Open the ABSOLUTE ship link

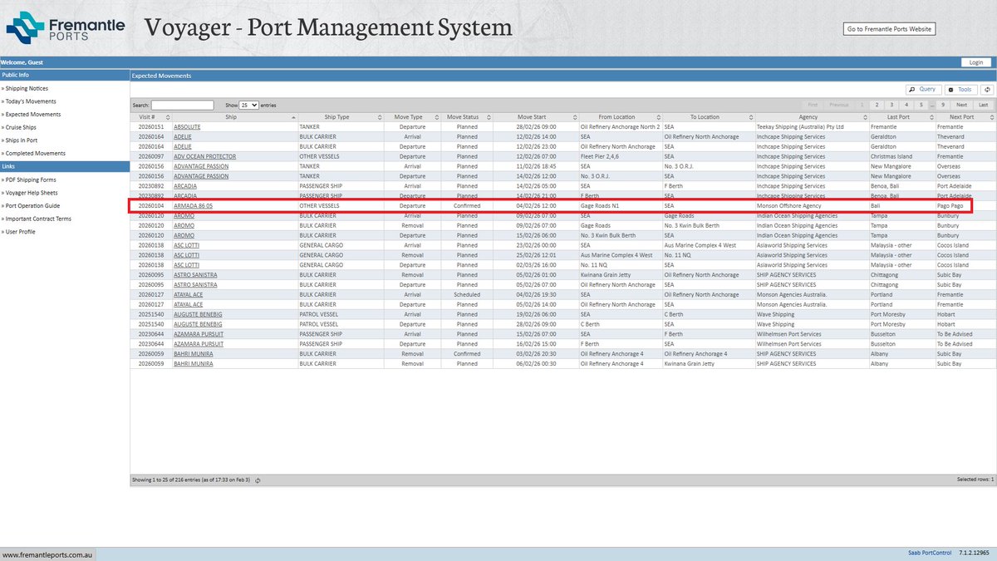(x=187, y=127)
